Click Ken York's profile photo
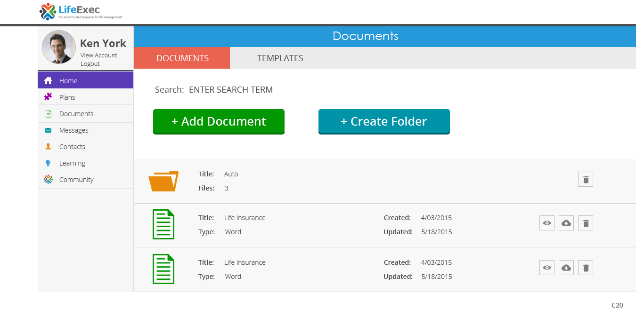 pos(59,47)
